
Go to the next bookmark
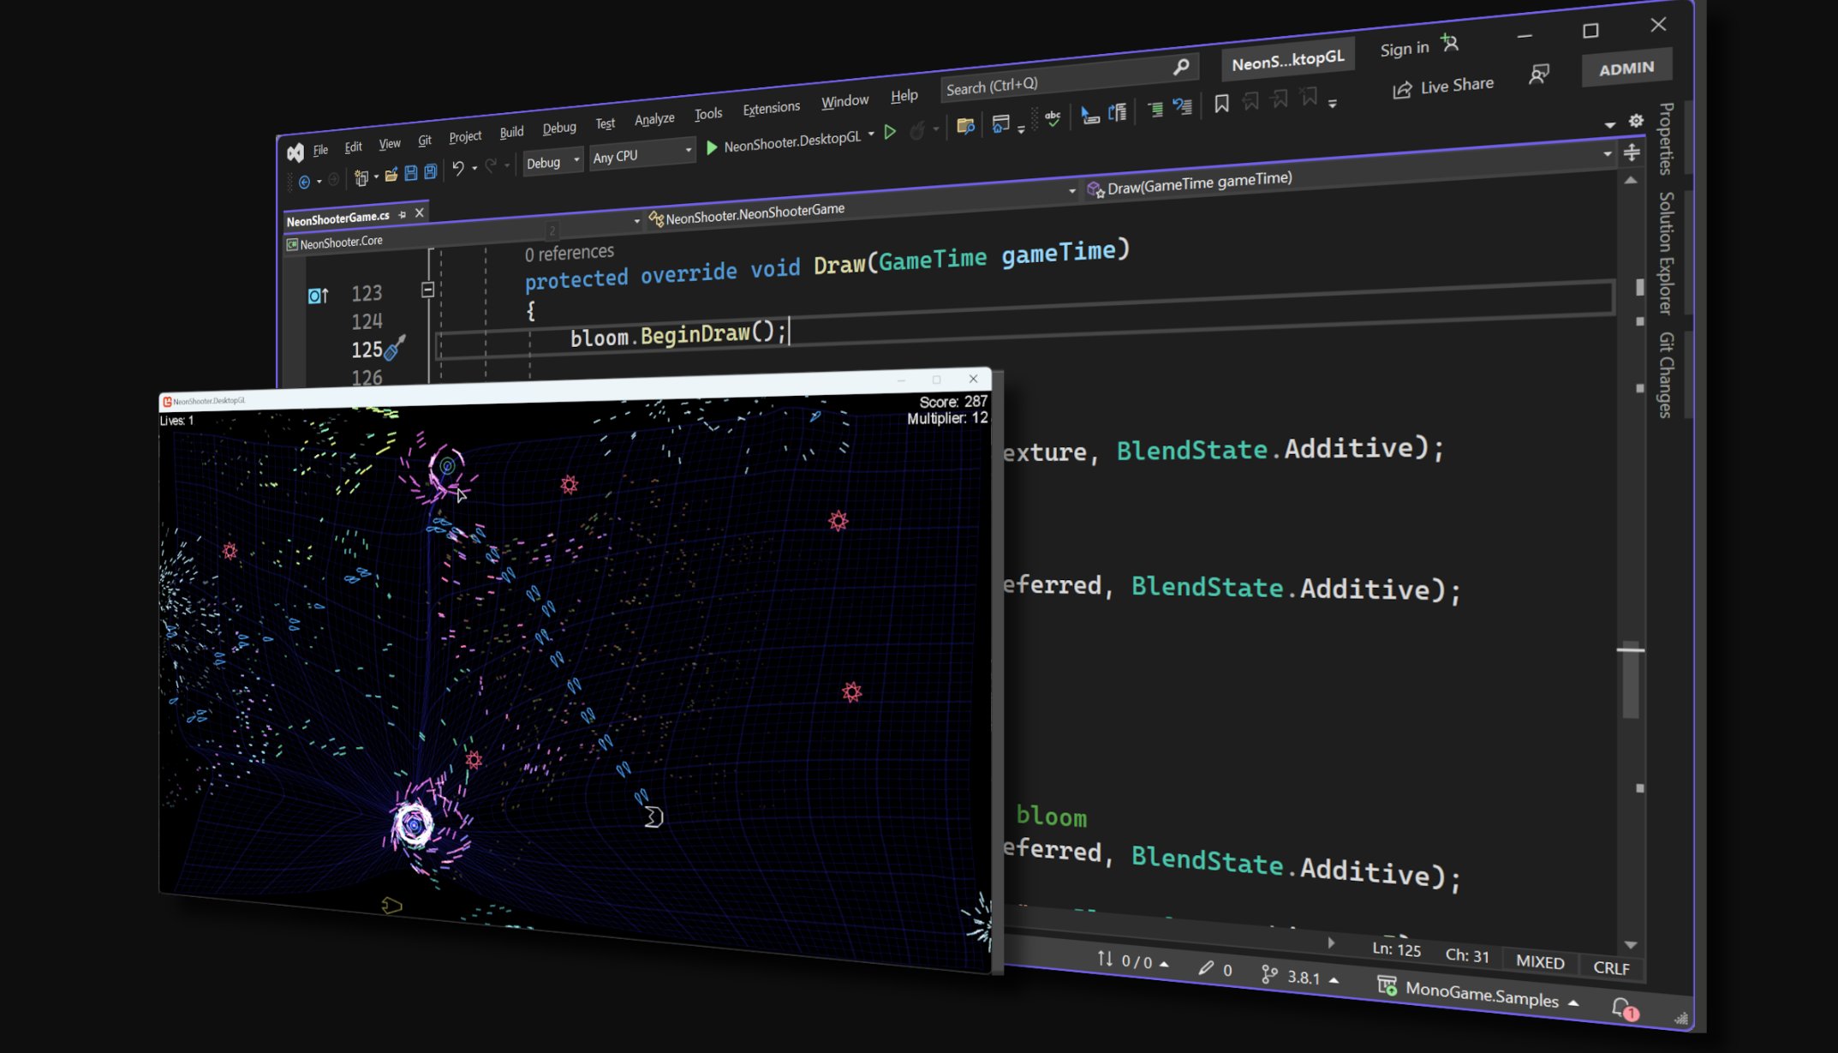(1280, 99)
